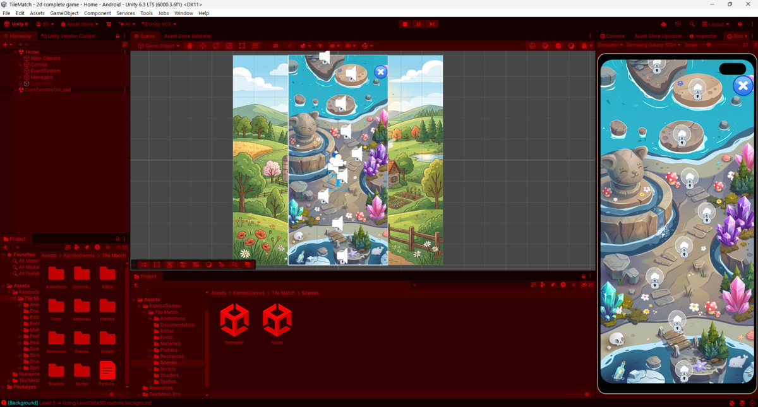Viewport: 758px width, 407px height.
Task: Open the Asset Store dropdown
Action: coord(80,24)
